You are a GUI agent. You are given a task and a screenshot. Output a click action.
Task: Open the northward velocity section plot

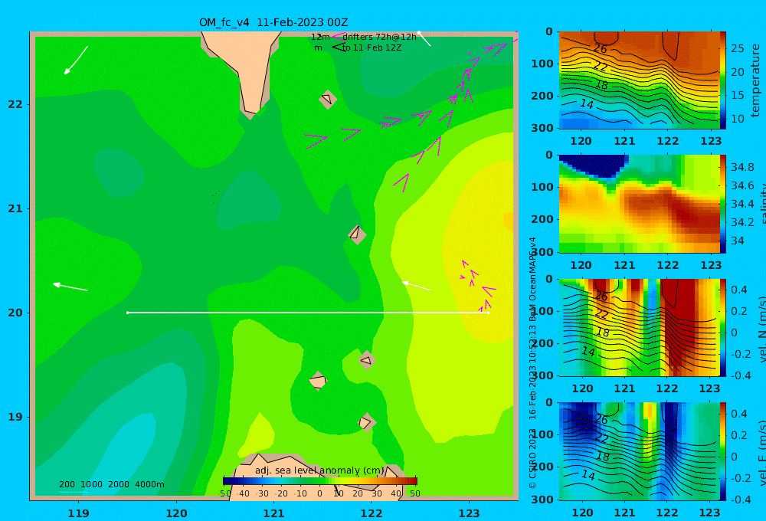click(639, 327)
